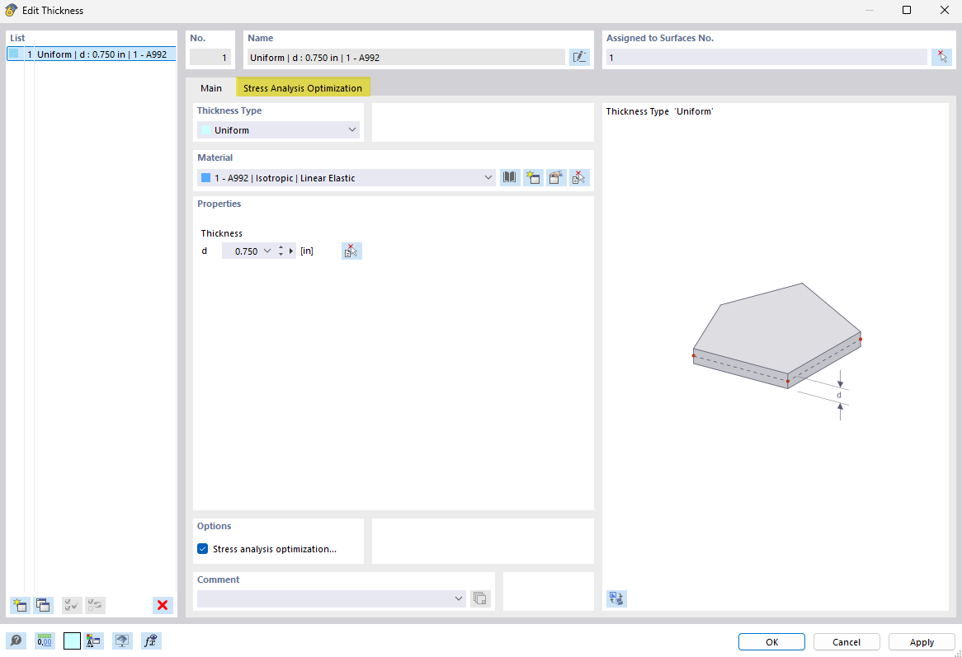Click the cyan color swatch in bottom toolbar

[x=72, y=641]
